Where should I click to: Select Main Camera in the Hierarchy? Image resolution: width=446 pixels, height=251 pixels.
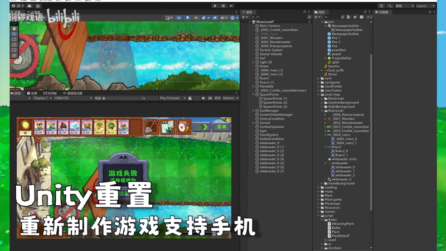coord(270,26)
